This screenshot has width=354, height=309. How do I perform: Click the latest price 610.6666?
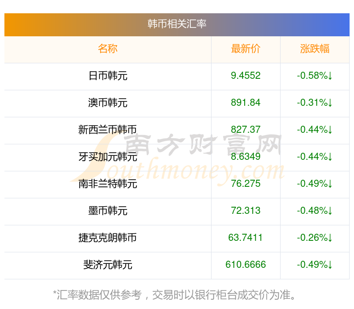tap(246, 264)
